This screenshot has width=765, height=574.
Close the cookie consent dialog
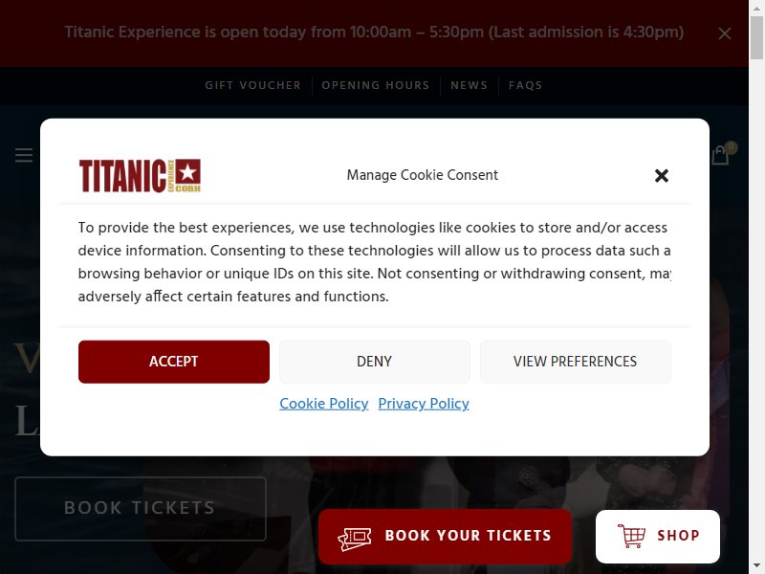(661, 175)
